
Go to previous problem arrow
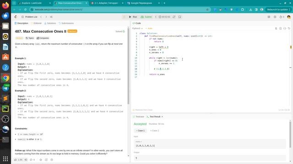pyautogui.click(x=41, y=17)
